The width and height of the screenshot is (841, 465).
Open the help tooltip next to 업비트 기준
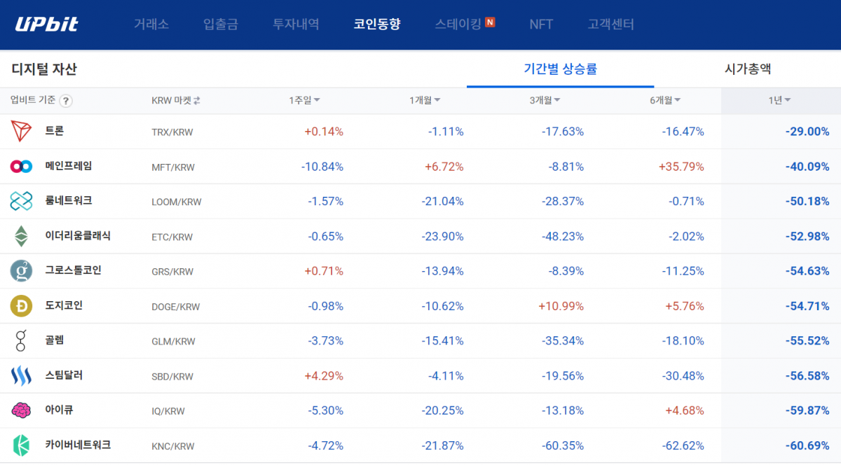65,101
